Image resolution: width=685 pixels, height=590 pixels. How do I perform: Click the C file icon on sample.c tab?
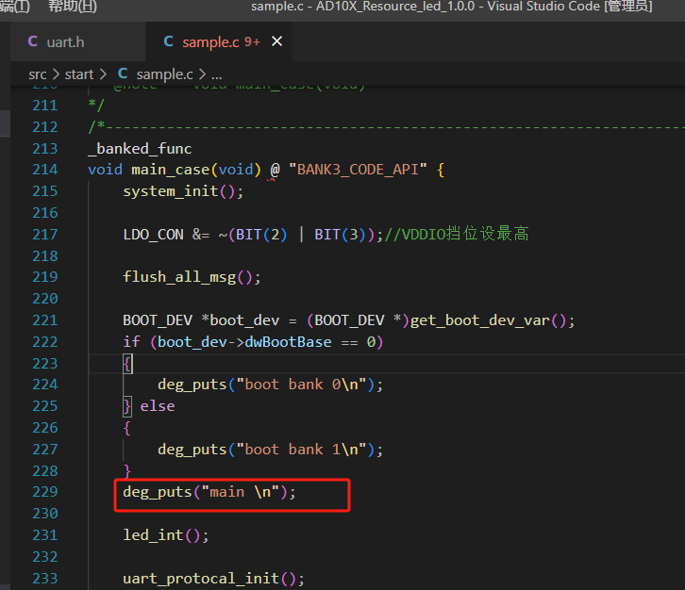[168, 41]
